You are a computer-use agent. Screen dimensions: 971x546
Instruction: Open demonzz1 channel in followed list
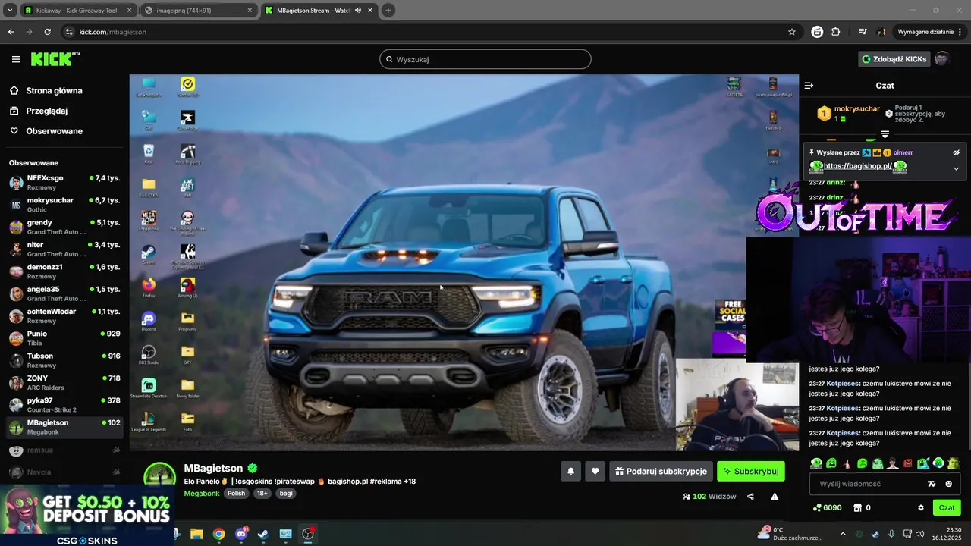[x=64, y=271]
